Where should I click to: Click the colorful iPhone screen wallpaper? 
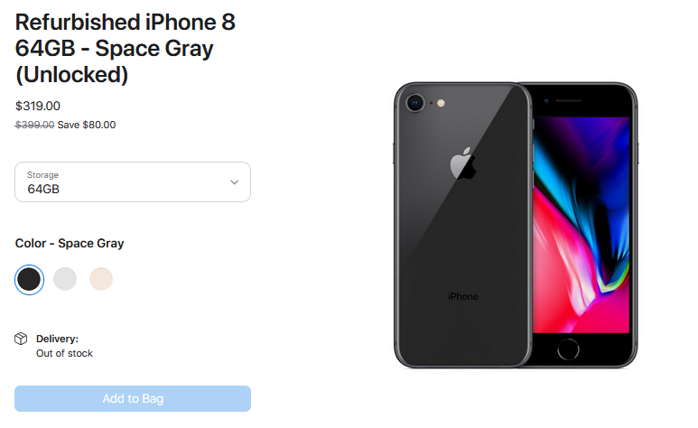click(x=581, y=225)
